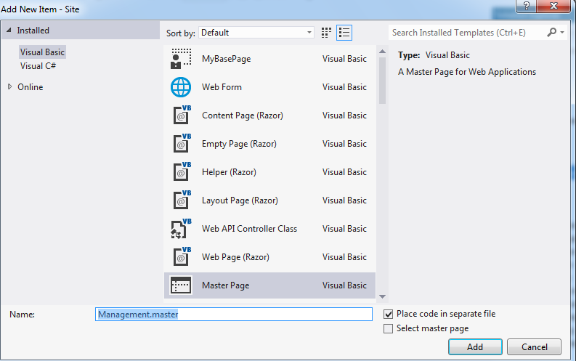The image size is (576, 361).
Task: Open the Sort by dropdown
Action: tap(256, 33)
